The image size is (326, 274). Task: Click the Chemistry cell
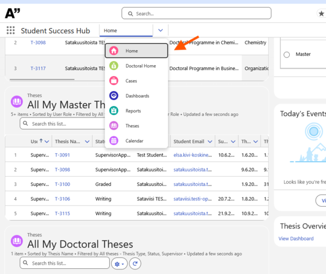click(x=255, y=43)
